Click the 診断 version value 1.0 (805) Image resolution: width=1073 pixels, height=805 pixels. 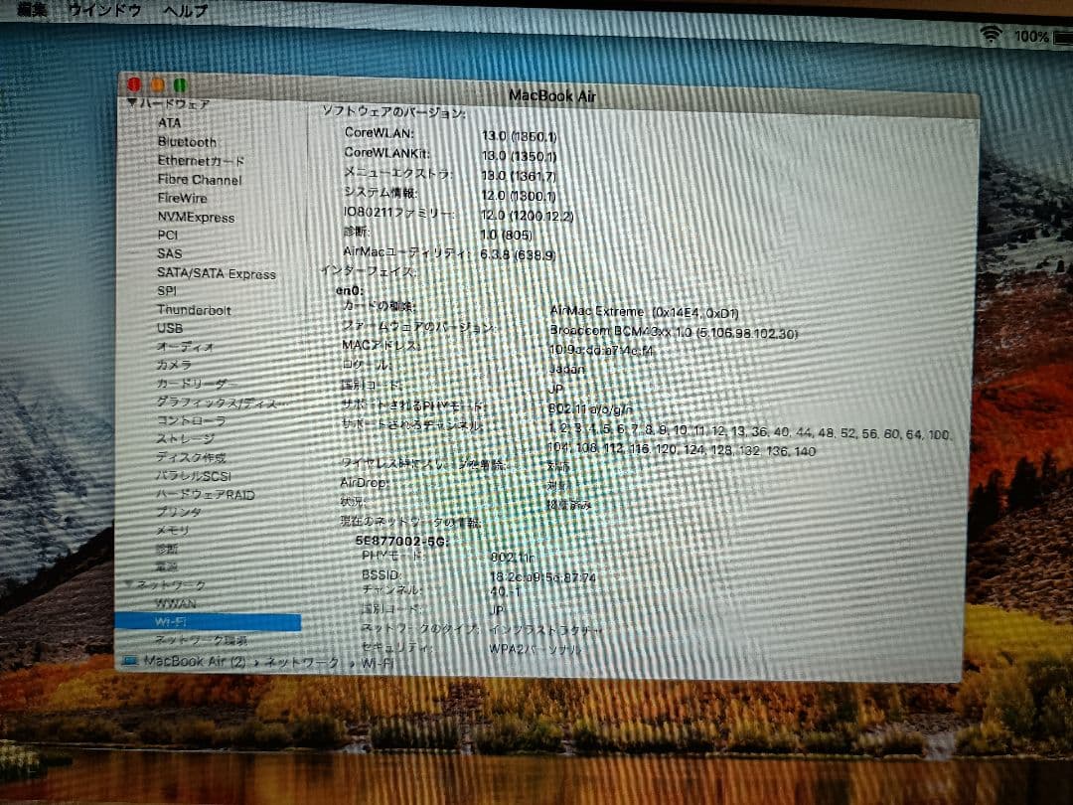(506, 235)
